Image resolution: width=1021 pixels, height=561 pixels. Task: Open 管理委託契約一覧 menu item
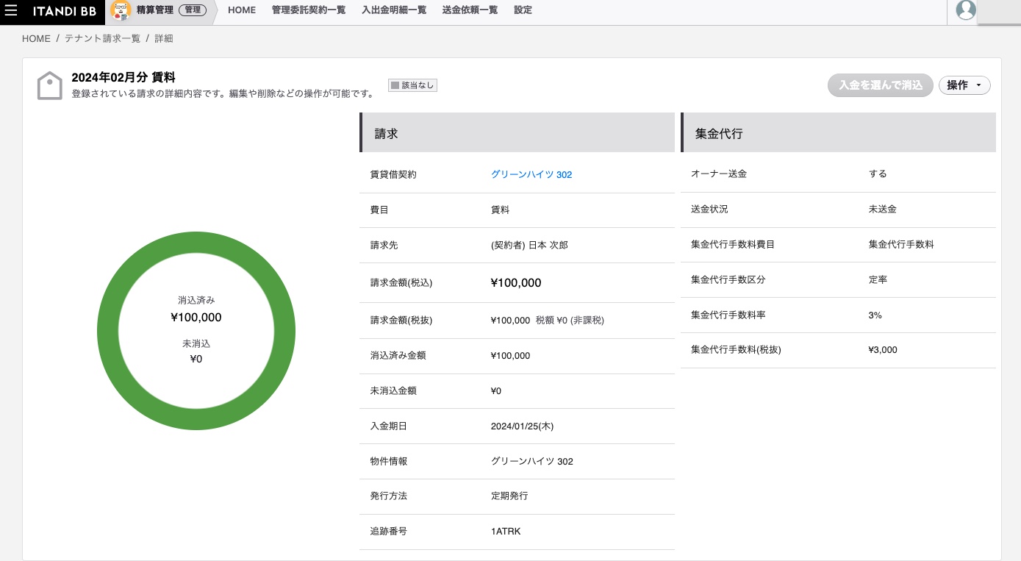pyautogui.click(x=309, y=10)
